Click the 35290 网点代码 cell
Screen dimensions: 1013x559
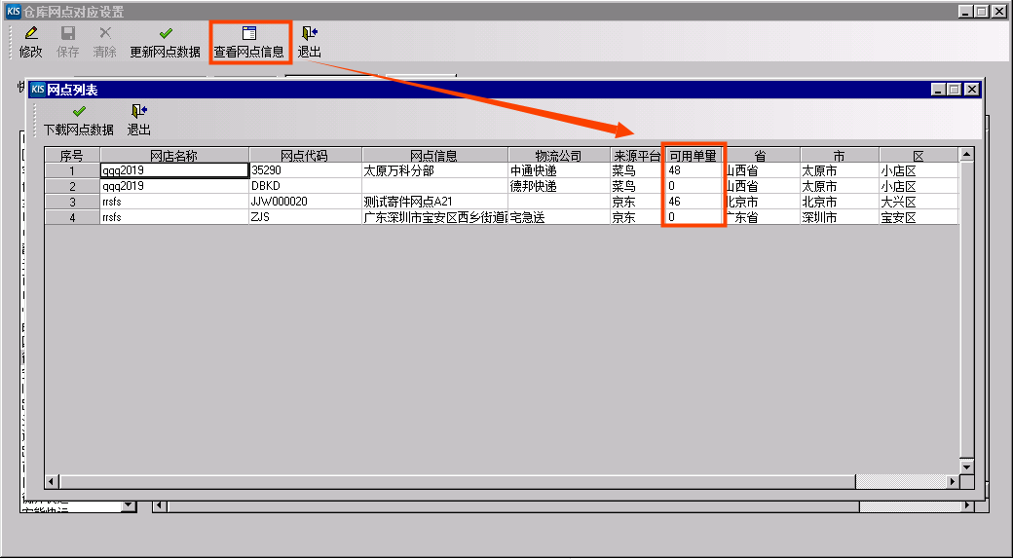(x=306, y=170)
